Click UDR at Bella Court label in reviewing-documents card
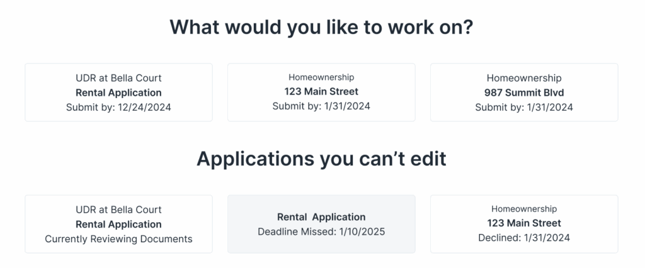The image size is (645, 268). click(x=118, y=209)
